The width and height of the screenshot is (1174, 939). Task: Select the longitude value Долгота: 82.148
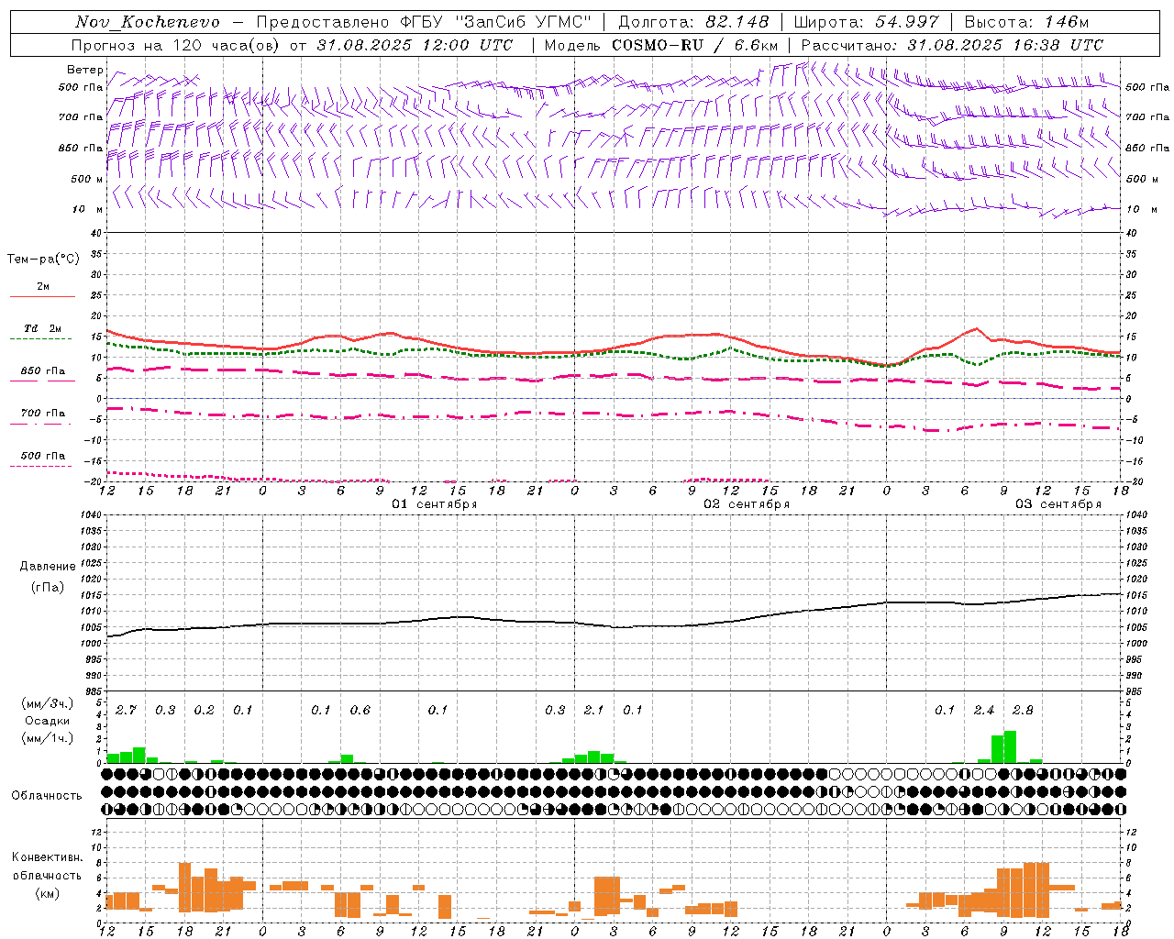(x=693, y=22)
